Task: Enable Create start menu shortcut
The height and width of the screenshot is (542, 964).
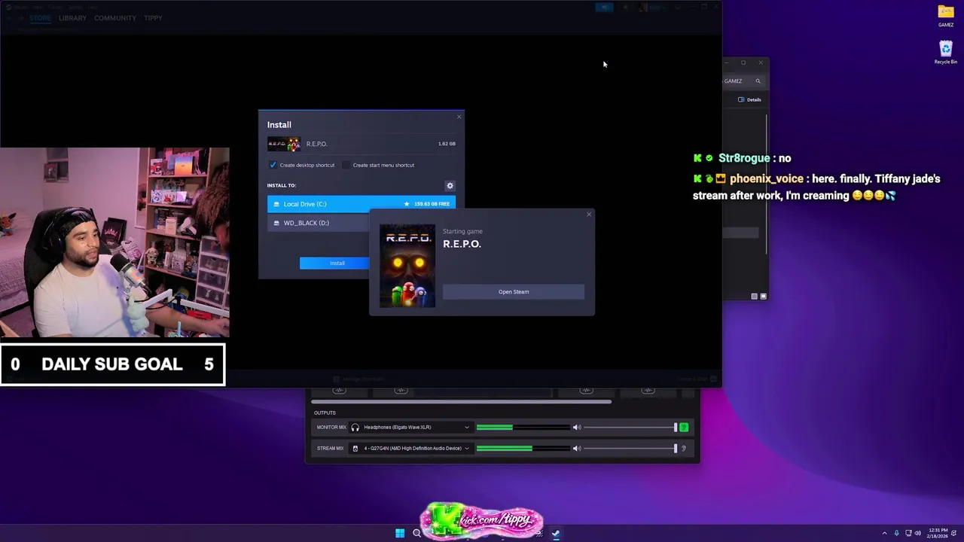Action: pyautogui.click(x=346, y=165)
